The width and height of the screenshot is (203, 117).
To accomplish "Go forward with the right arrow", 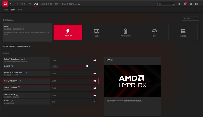I will tap(17, 4).
